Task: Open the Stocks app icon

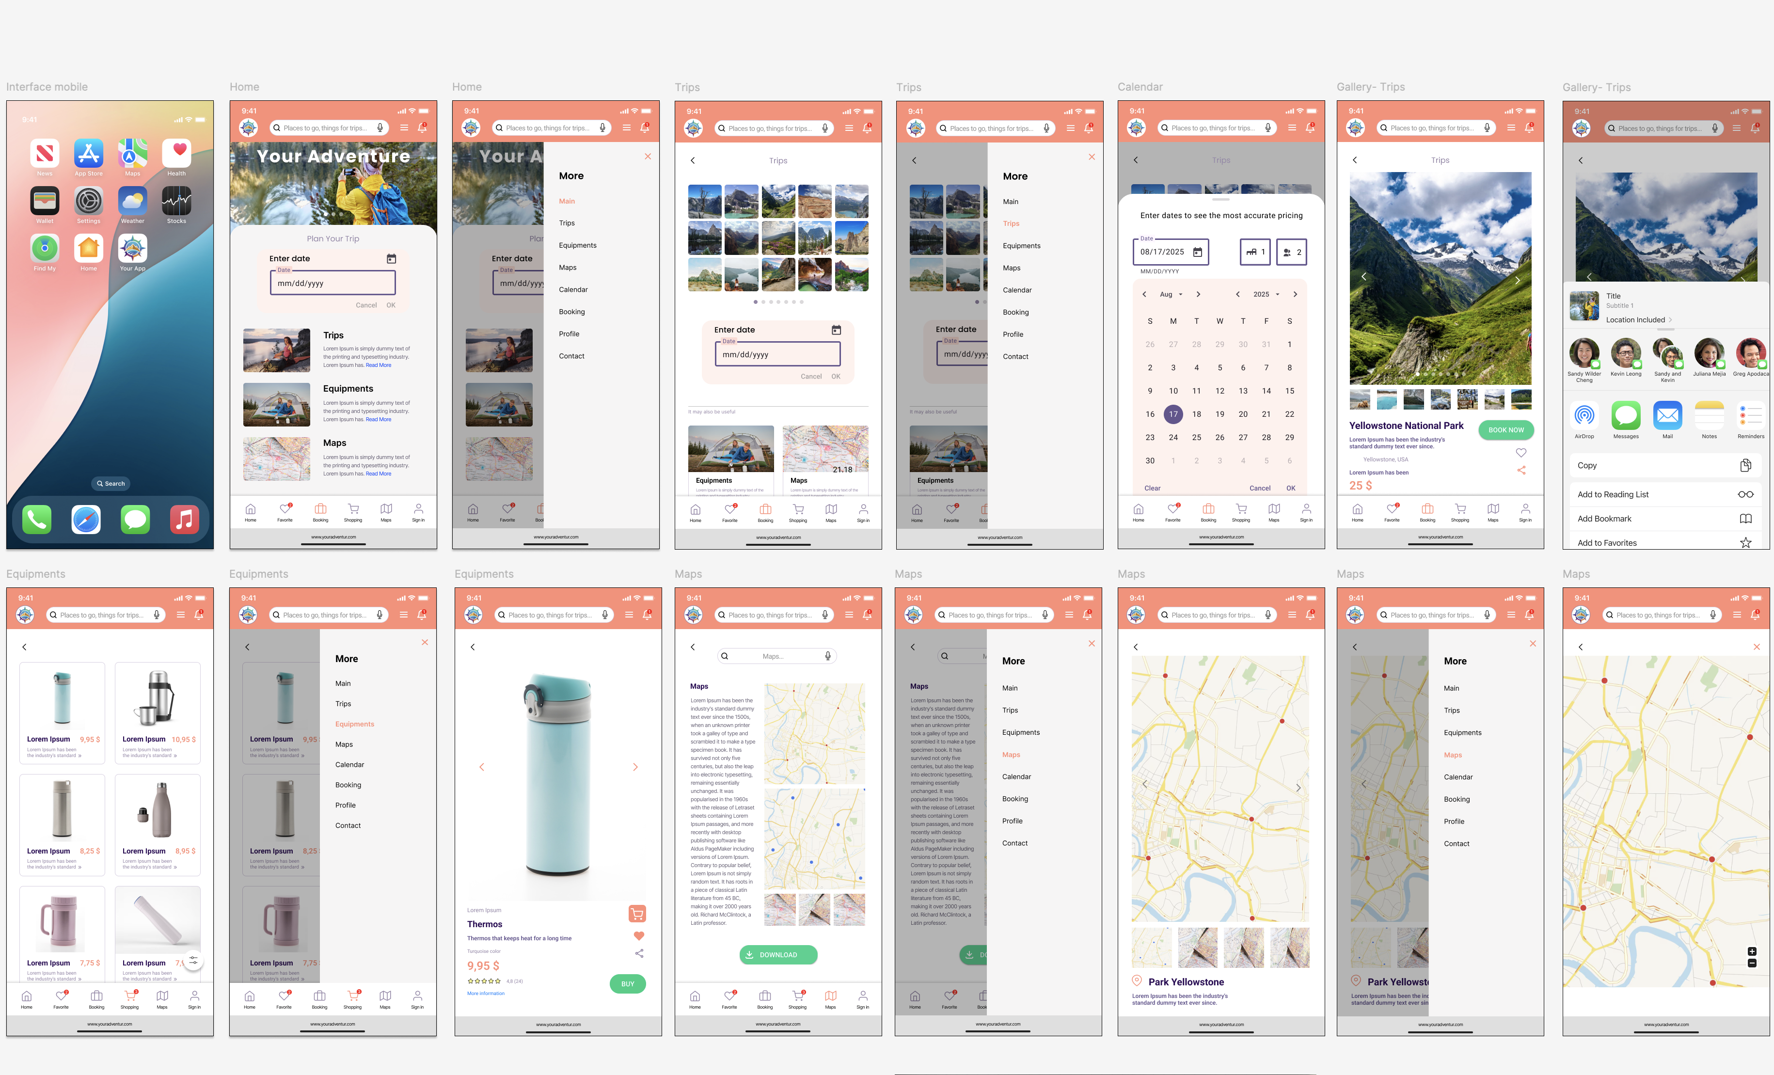Action: pos(176,200)
